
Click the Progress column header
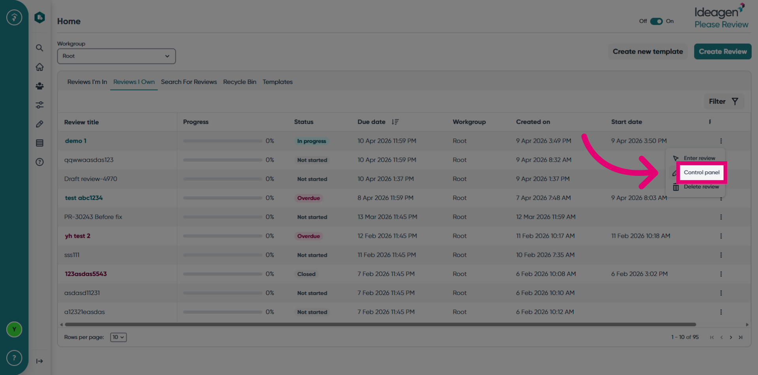(x=196, y=122)
